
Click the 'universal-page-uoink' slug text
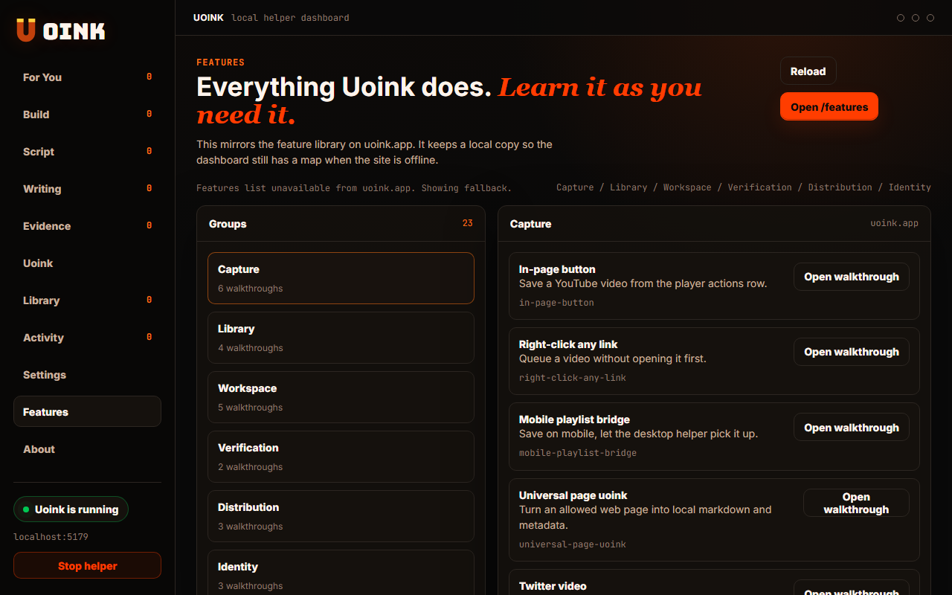(573, 544)
